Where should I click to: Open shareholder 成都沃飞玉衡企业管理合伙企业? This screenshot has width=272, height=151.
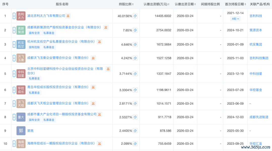pos(58,58)
